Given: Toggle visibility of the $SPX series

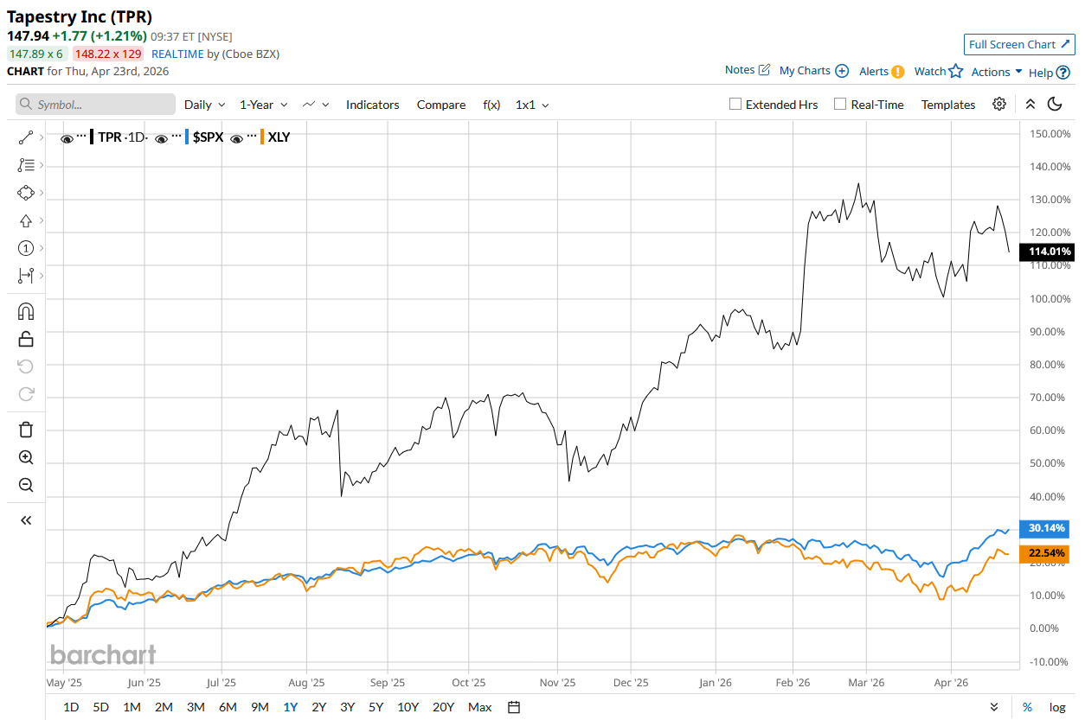Looking at the screenshot, I should [161, 137].
